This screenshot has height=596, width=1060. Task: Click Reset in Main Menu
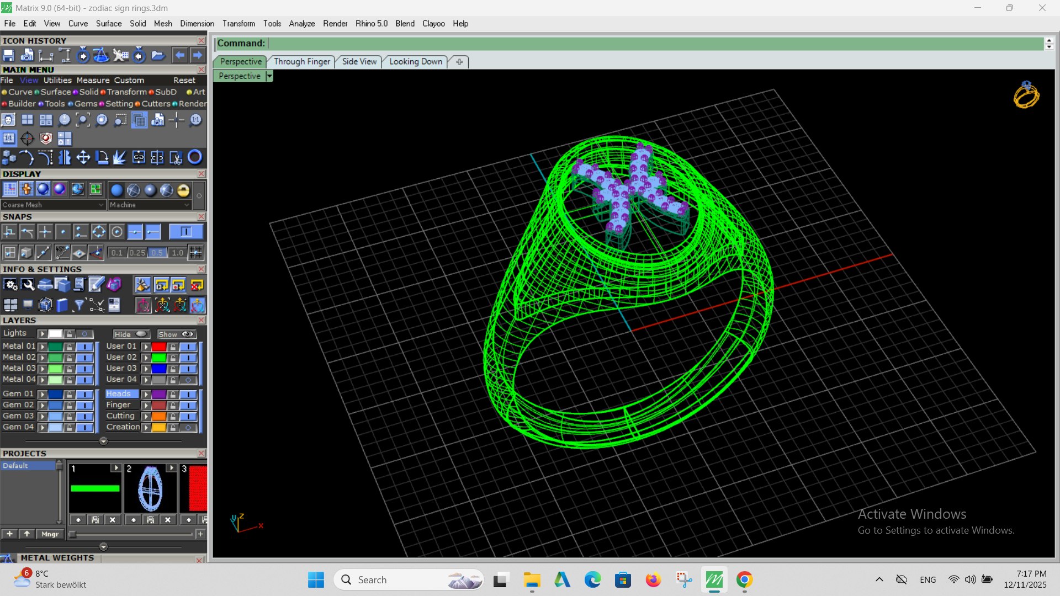coord(184,80)
